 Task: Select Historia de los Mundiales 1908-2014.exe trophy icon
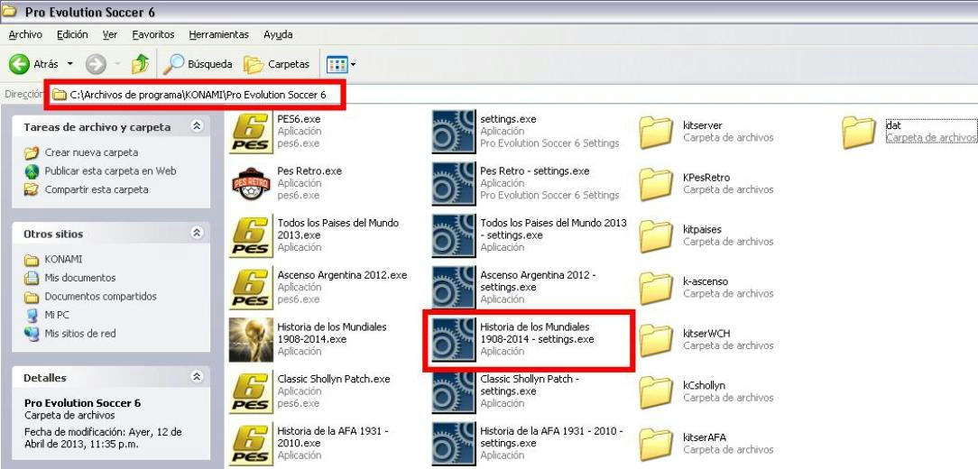coord(251,339)
